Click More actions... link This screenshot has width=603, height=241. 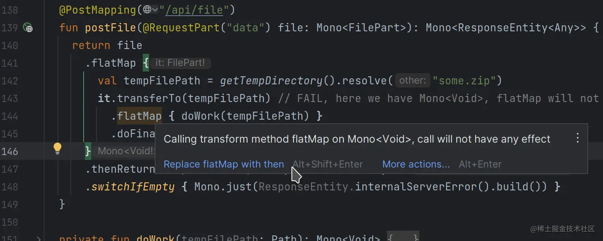point(416,164)
